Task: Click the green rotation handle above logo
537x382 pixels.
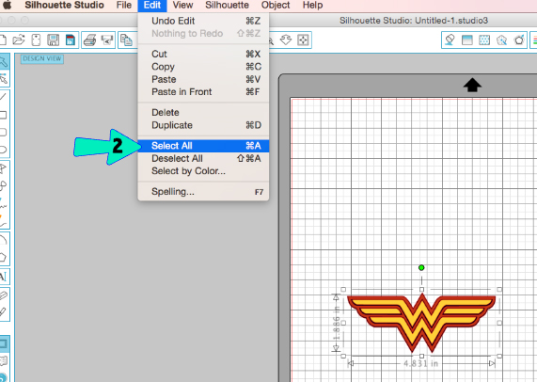Action: (x=421, y=267)
